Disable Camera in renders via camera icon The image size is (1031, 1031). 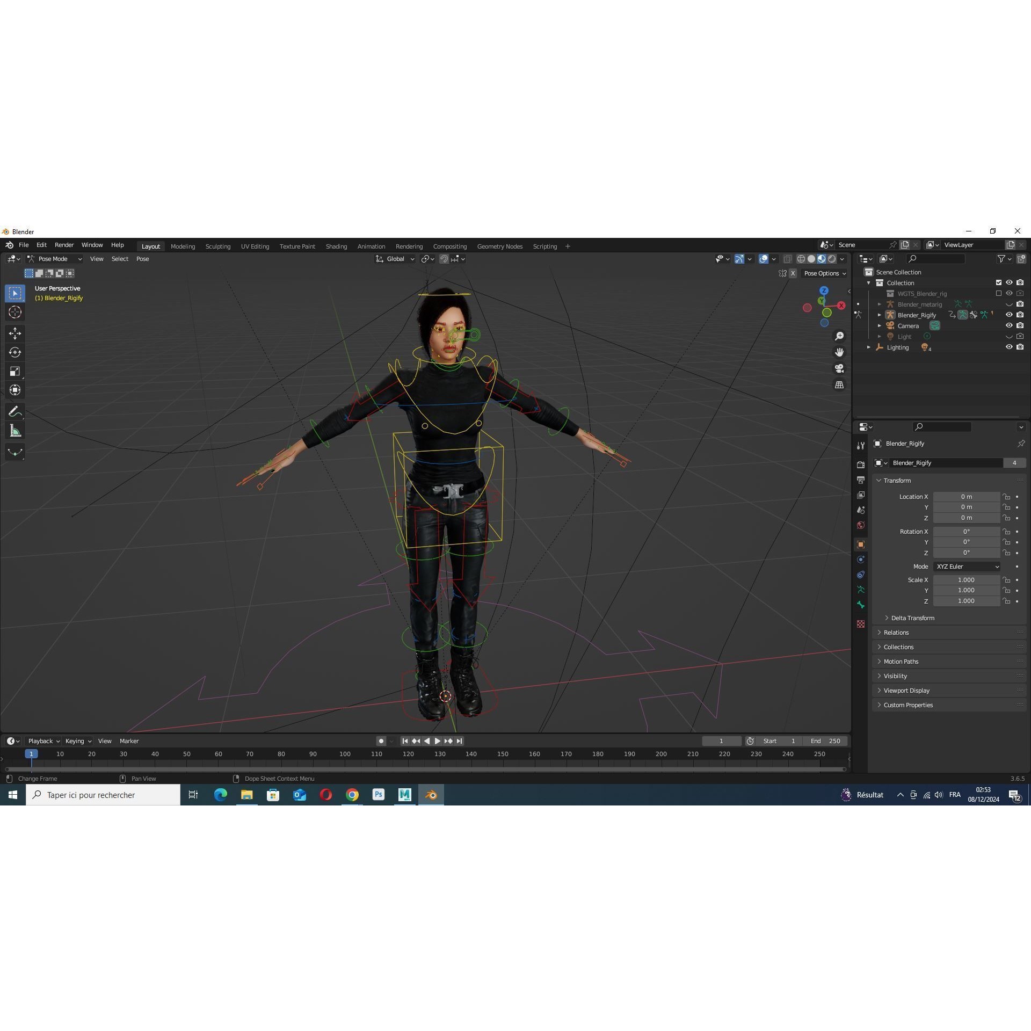[1020, 325]
